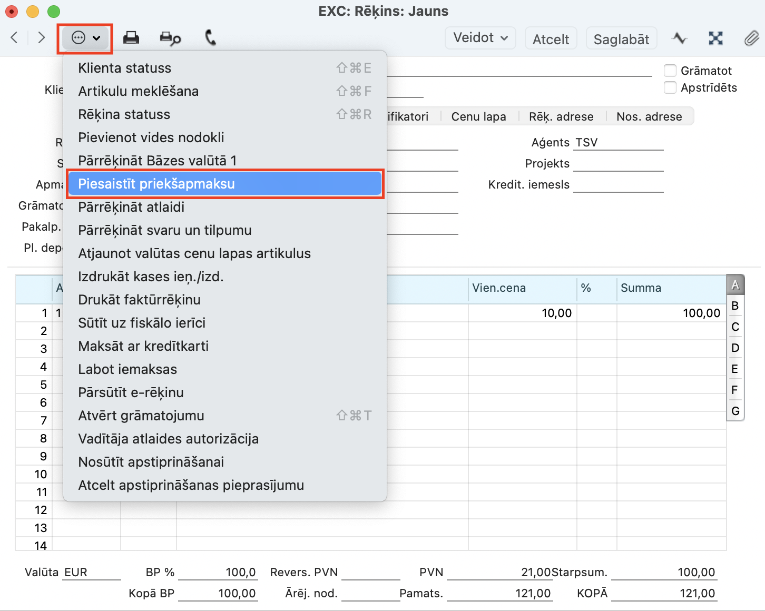765x611 pixels.
Task: Click the activity waveform icon
Action: 679,38
